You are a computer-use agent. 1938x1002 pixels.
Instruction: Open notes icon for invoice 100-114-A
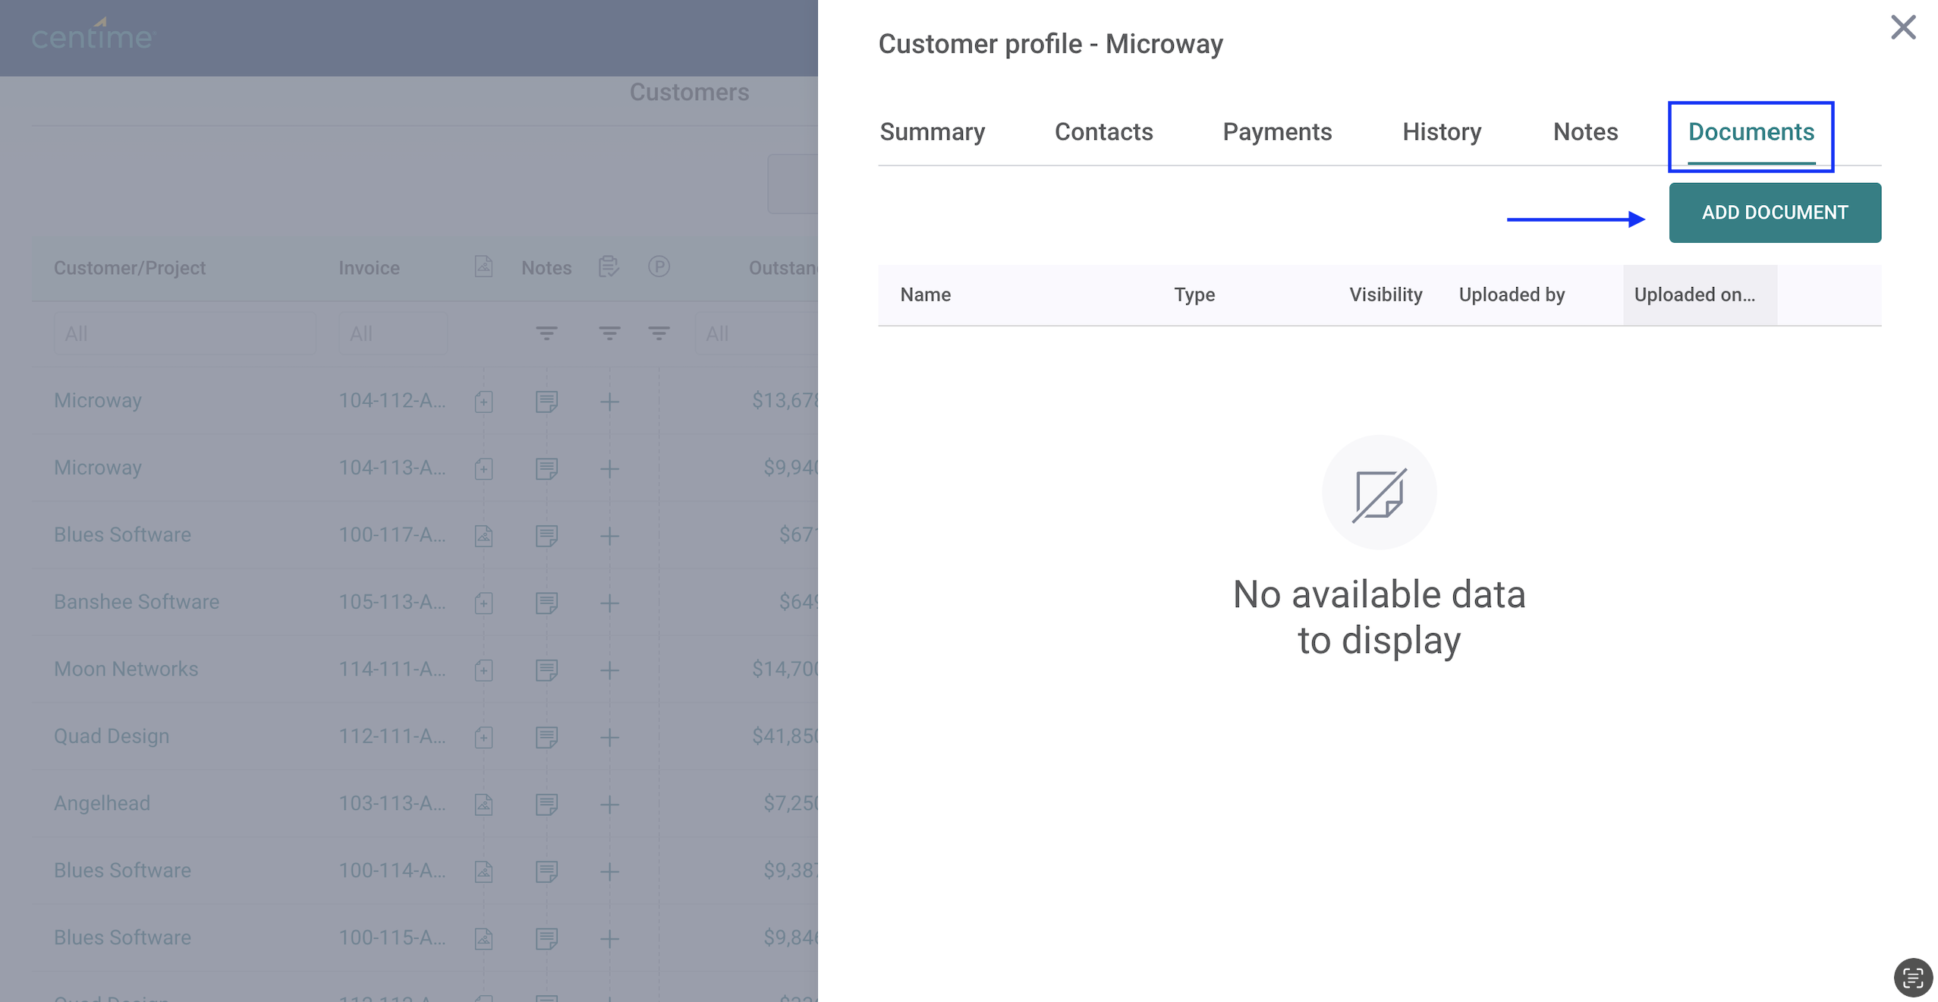546,871
